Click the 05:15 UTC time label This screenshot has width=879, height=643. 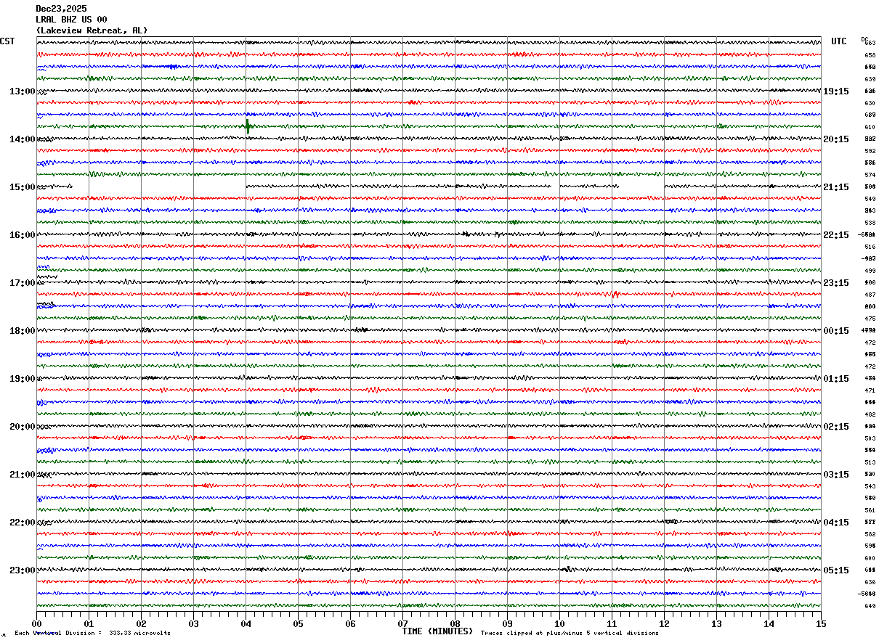[836, 570]
